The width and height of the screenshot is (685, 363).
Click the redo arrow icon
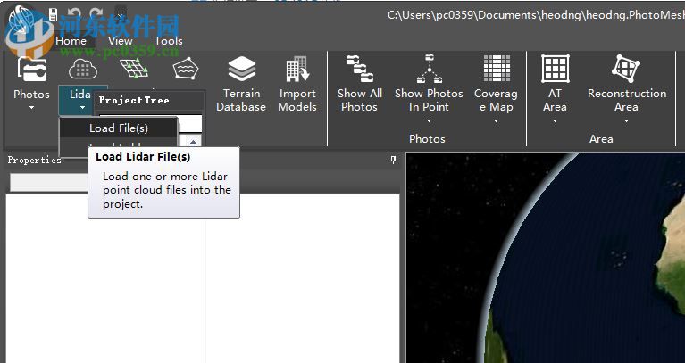(x=96, y=14)
